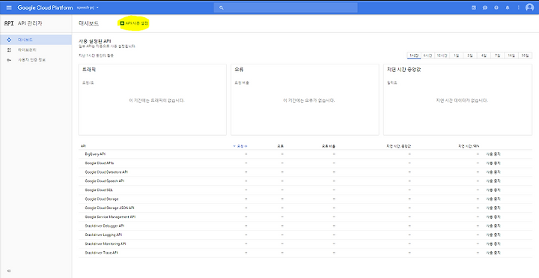539x278 pixels.
Task: Open the send feedback icon
Action: (485, 7)
